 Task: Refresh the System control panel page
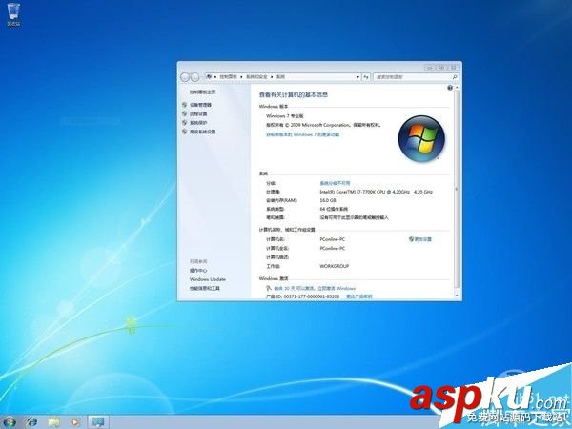click(366, 77)
